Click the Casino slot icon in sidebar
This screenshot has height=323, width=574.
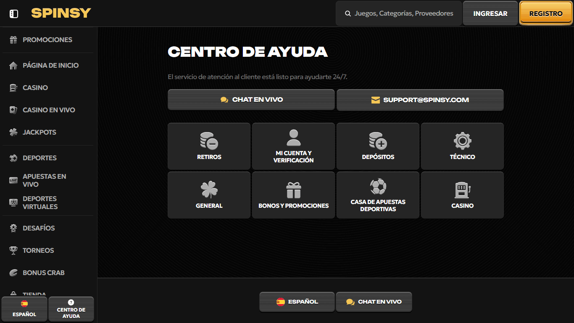coord(13,88)
